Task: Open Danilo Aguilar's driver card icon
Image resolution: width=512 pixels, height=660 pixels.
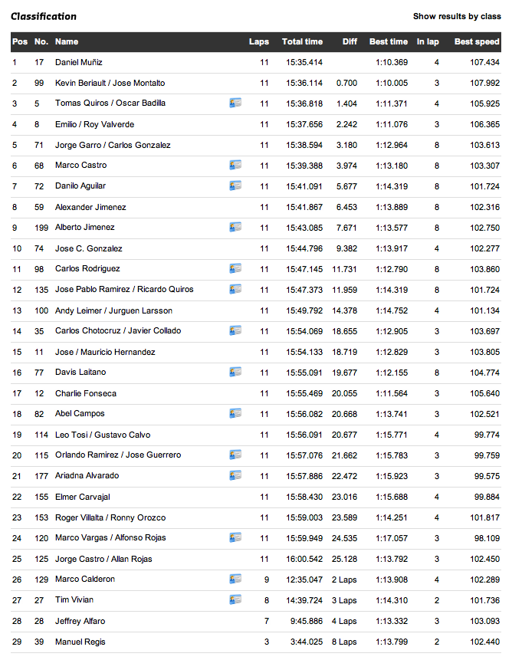Action: click(x=235, y=186)
